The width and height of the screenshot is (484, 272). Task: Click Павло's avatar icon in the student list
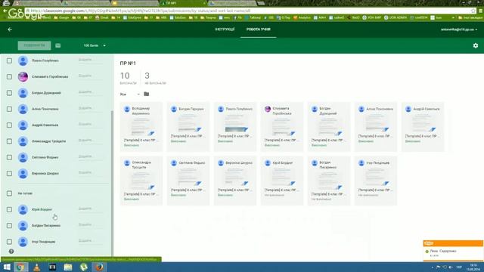click(23, 60)
